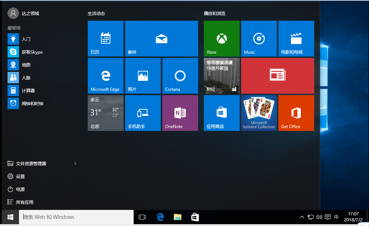This screenshot has width=369, height=226.
Task: Switch the 中 input method indicator
Action: (x=336, y=217)
